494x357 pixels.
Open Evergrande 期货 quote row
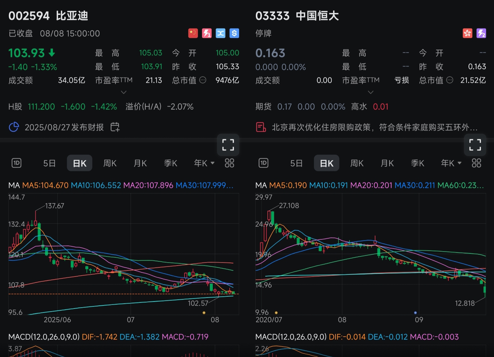click(322, 107)
